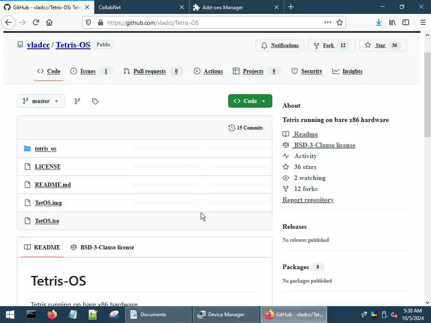The width and height of the screenshot is (431, 323).
Task: Click the page vertical scrollbar thumb
Action: pos(427,95)
